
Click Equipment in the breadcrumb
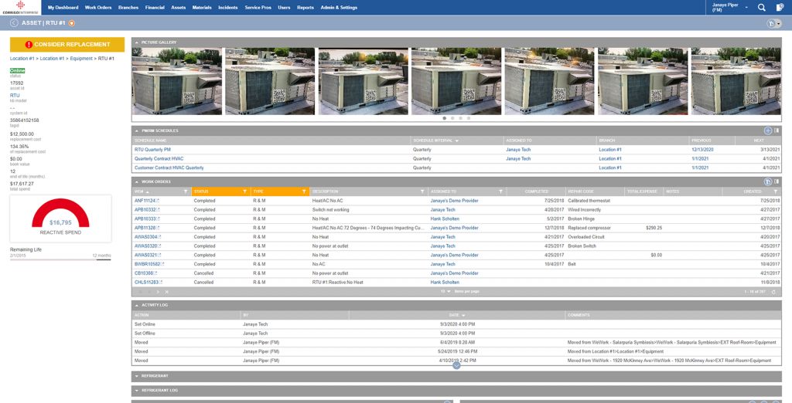point(81,59)
